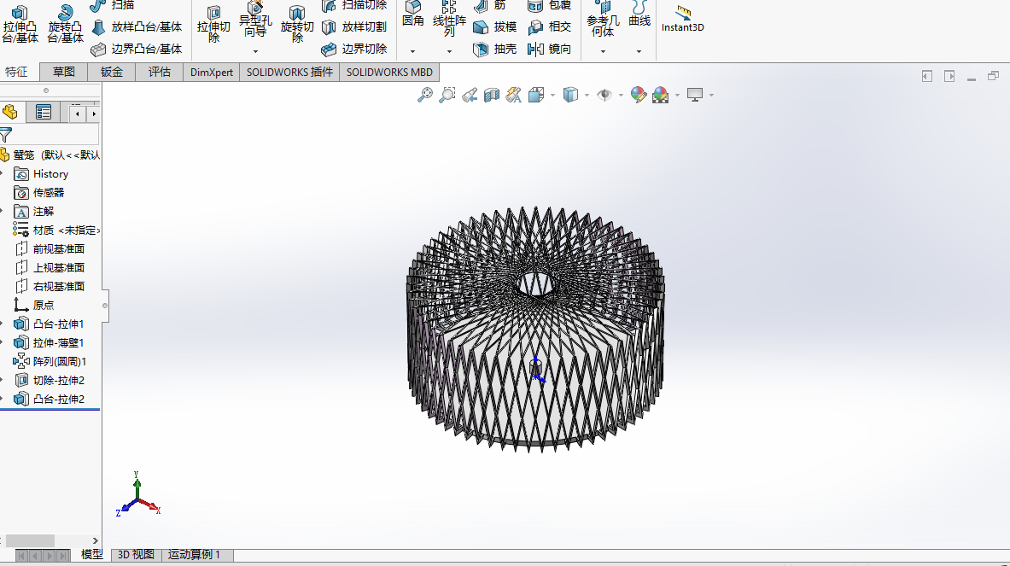The height and width of the screenshot is (566, 1010).
Task: Open the SOLIDWORKS MBD tab
Action: click(389, 73)
